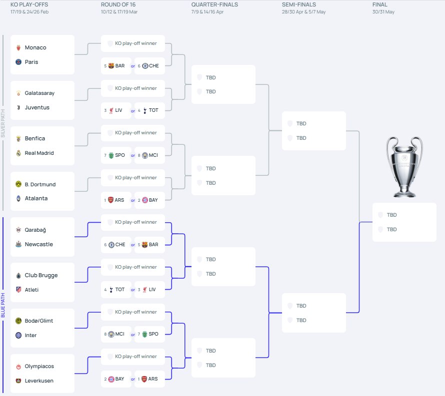Open the Atalanta team link
445x396 pixels.
pyautogui.click(x=36, y=198)
